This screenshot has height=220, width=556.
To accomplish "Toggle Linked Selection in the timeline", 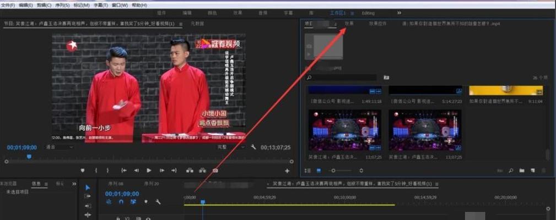I will tap(133, 202).
